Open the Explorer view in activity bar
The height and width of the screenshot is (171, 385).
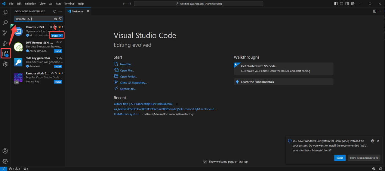pyautogui.click(x=5, y=12)
